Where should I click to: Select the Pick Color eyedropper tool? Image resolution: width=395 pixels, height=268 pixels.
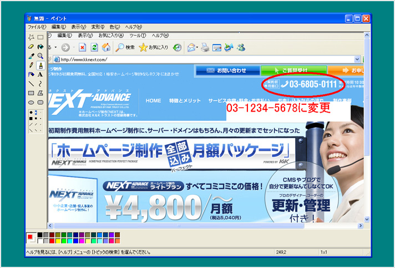31,56
